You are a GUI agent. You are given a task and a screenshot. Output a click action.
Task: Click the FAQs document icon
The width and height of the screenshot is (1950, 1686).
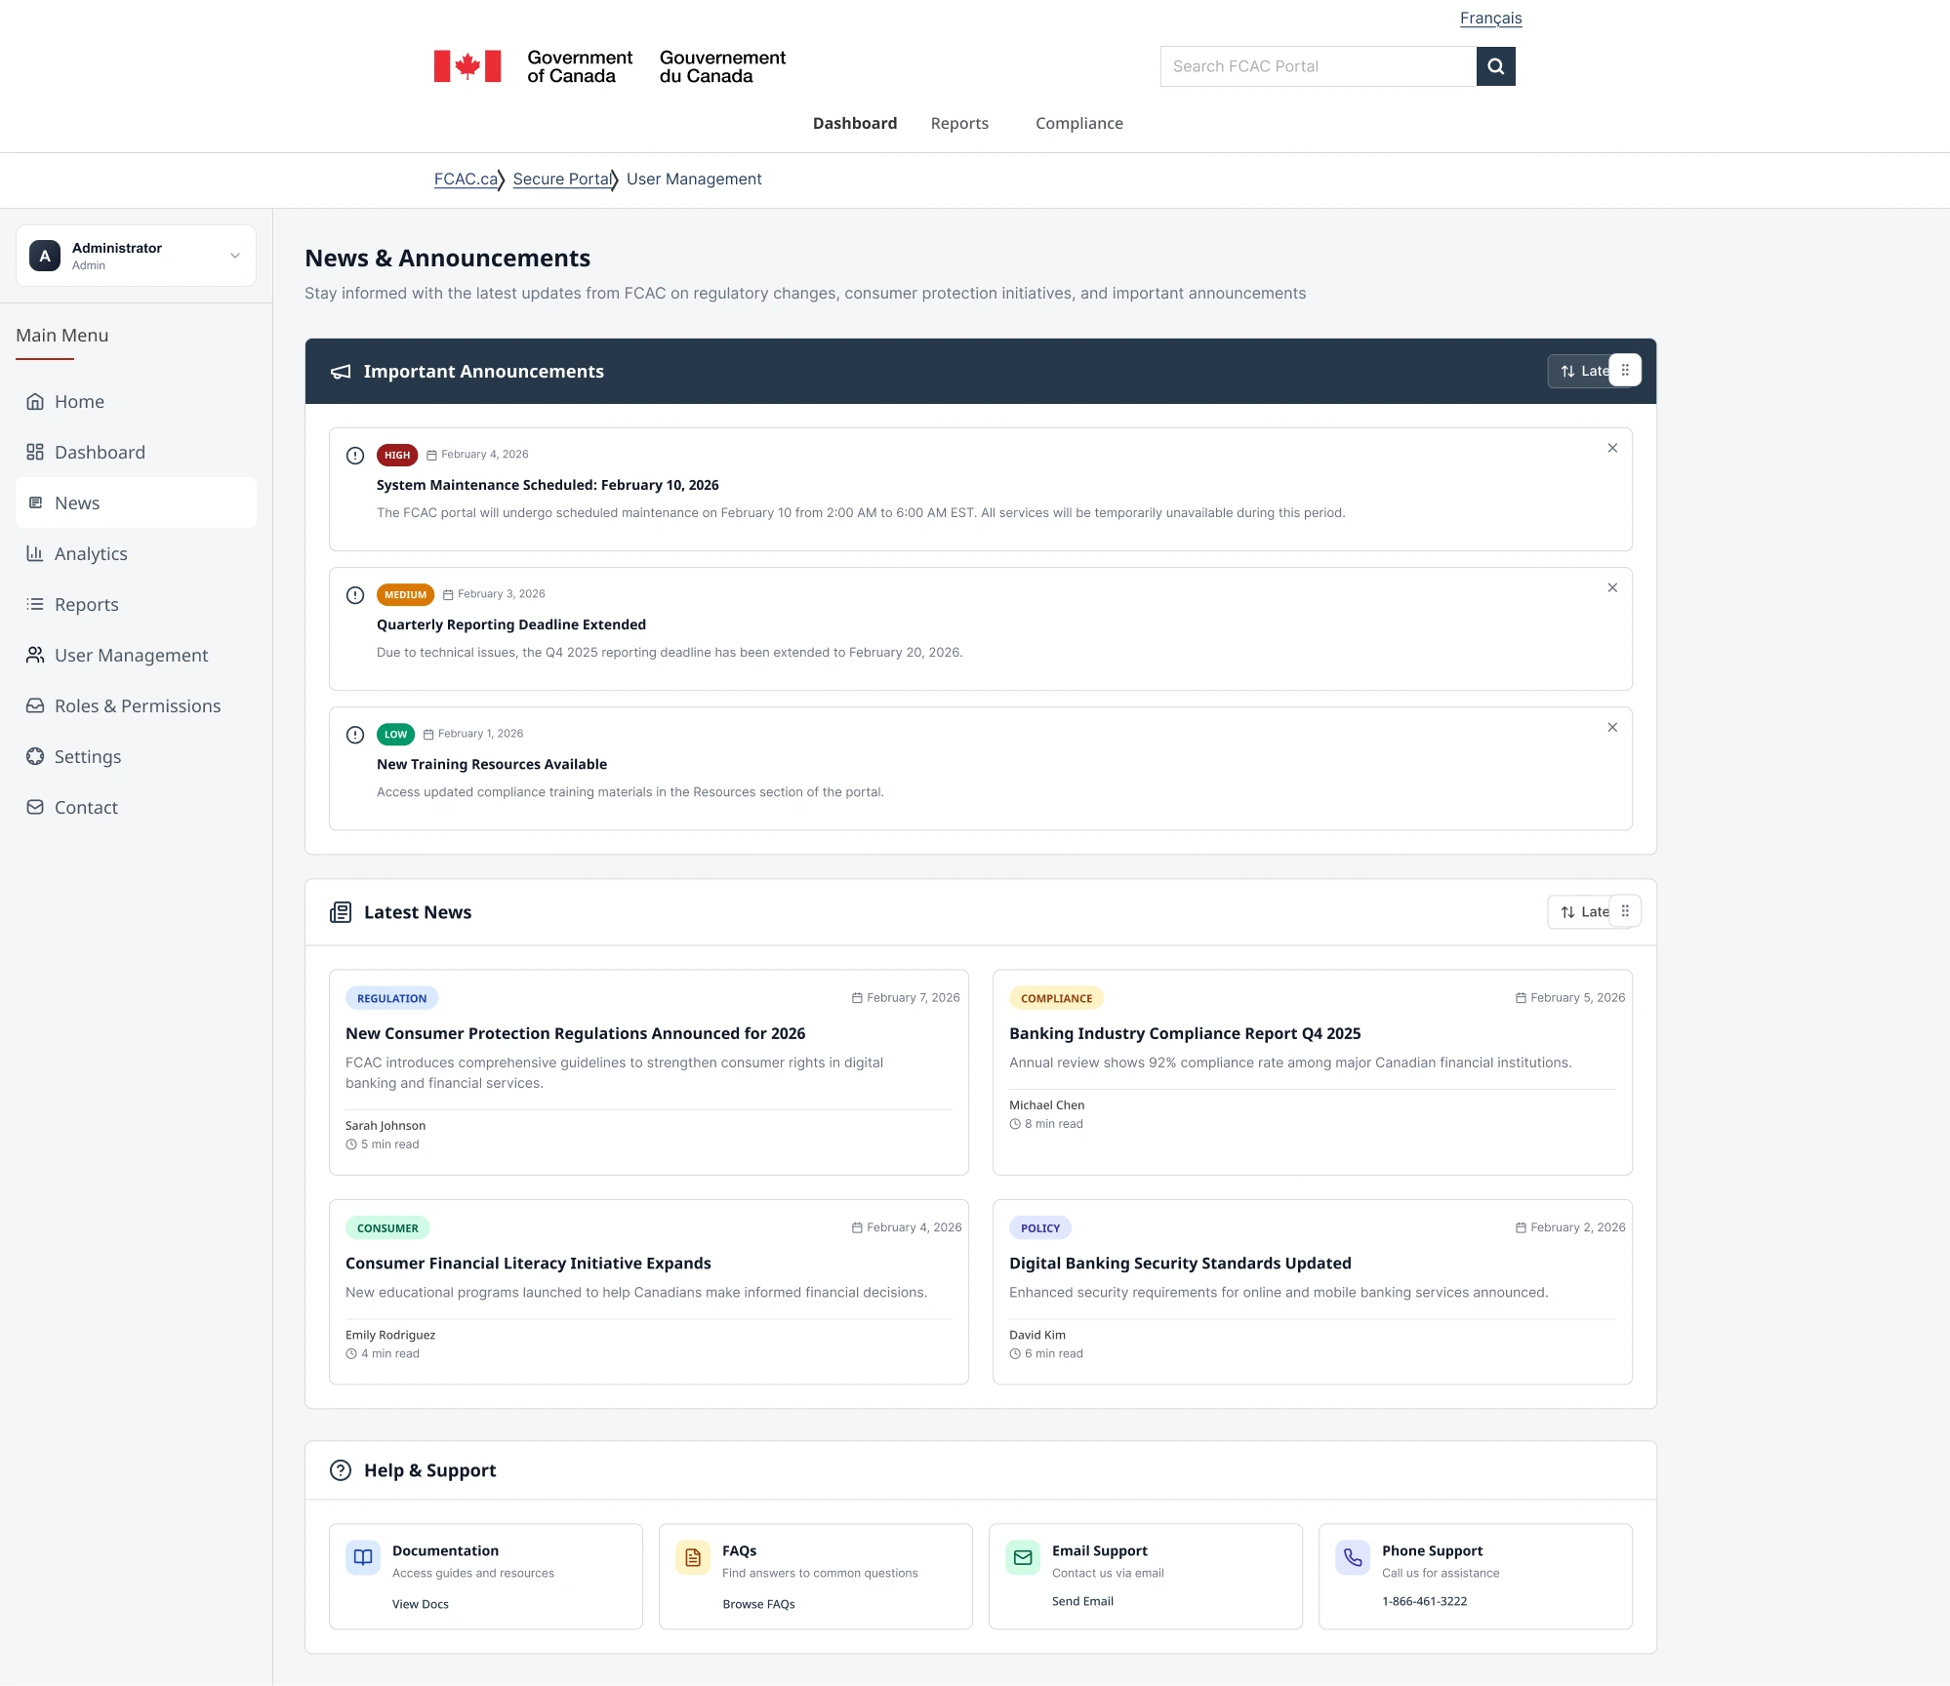[693, 1557]
